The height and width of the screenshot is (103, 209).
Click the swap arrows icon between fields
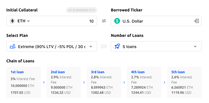104,21
